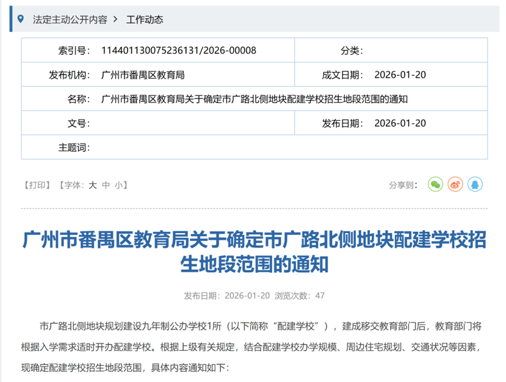Image resolution: width=506 pixels, height=382 pixels.
Task: Share the notice via the Weibo icon
Action: pyautogui.click(x=455, y=184)
